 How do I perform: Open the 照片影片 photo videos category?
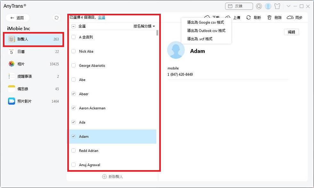point(33,101)
